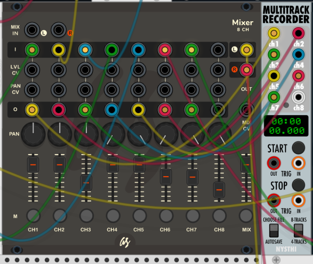The image size is (313, 264).
Task: Click the recorder STOP button
Action: click(x=298, y=185)
